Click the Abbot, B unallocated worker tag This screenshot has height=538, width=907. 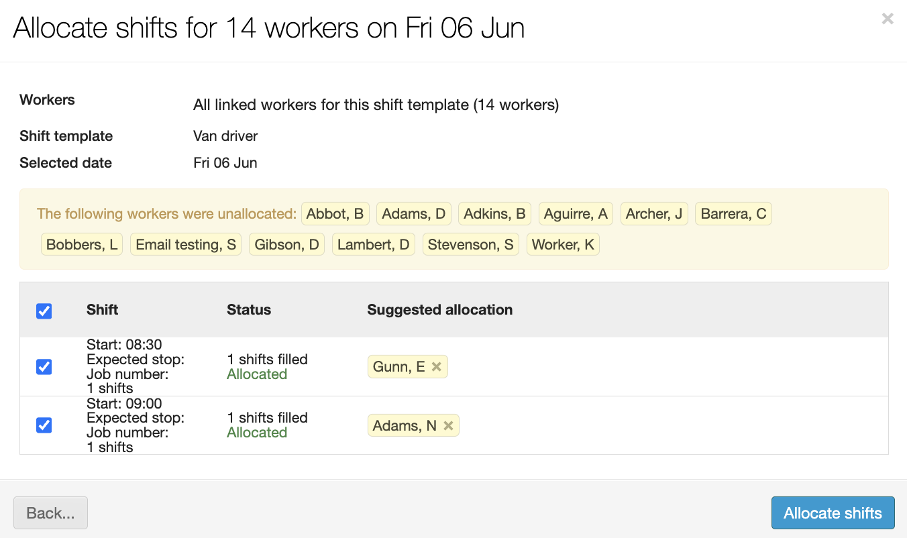(335, 214)
